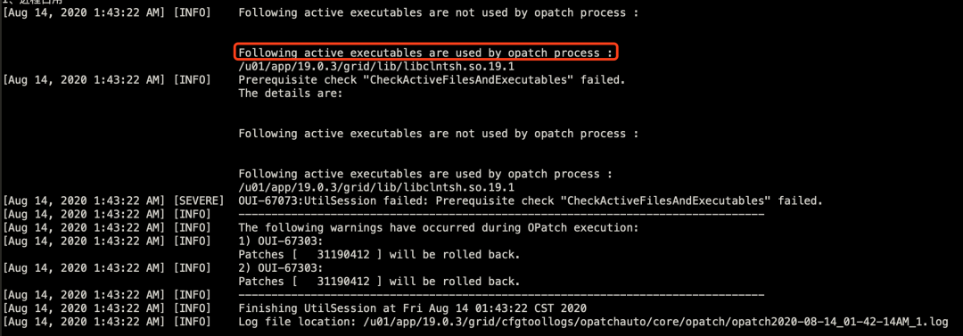
Task: Click the '2) OUI-67303:' warning entry
Action: click(x=280, y=268)
